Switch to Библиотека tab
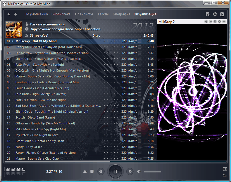 [61, 14]
